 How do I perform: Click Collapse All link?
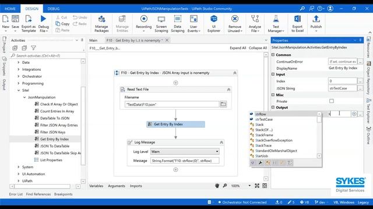pos(258,48)
